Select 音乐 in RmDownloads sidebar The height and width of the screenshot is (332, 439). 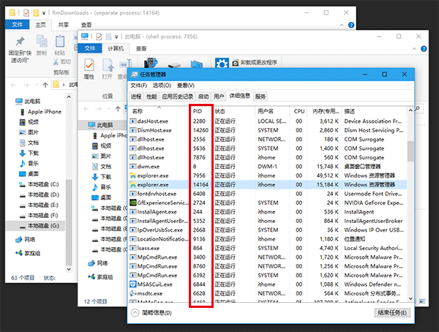[x=29, y=164]
